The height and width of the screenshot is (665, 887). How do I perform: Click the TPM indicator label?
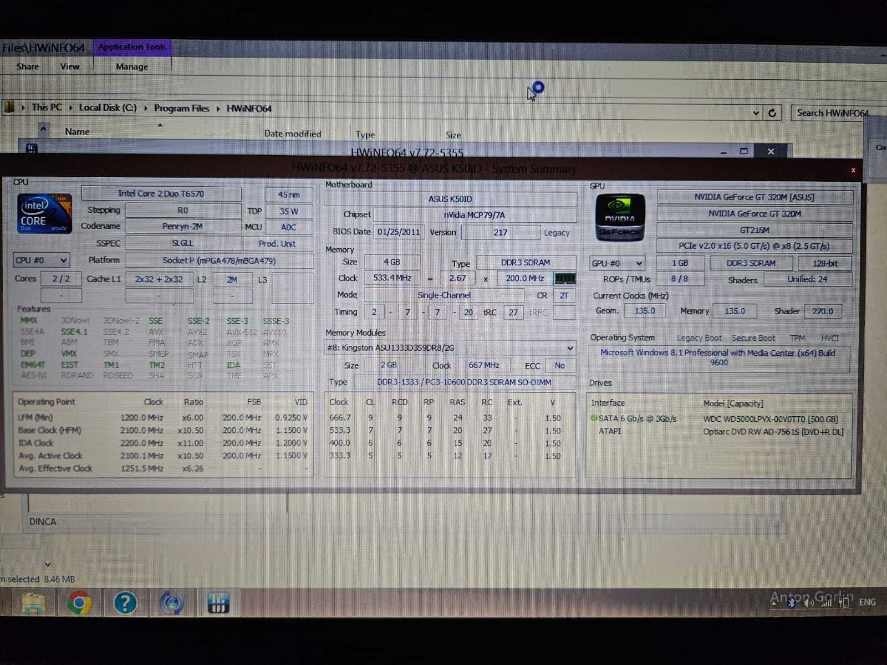[x=797, y=338]
